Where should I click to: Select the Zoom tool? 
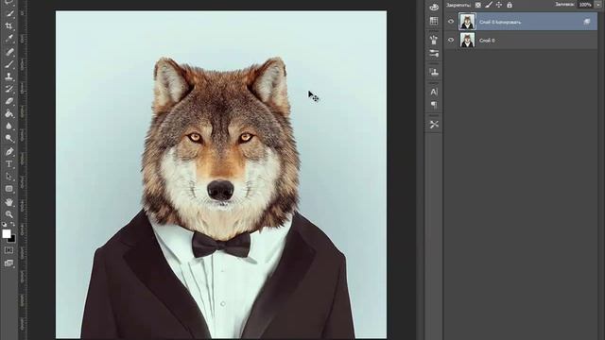(9, 214)
